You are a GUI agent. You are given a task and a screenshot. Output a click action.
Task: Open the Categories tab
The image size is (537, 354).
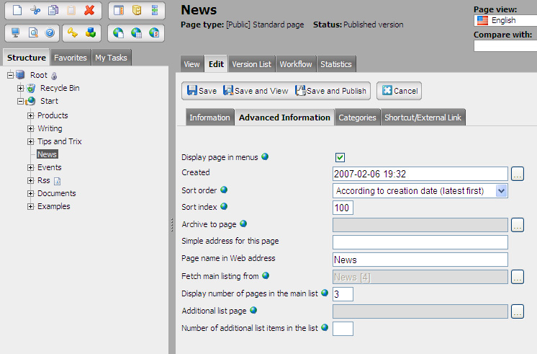coord(357,118)
